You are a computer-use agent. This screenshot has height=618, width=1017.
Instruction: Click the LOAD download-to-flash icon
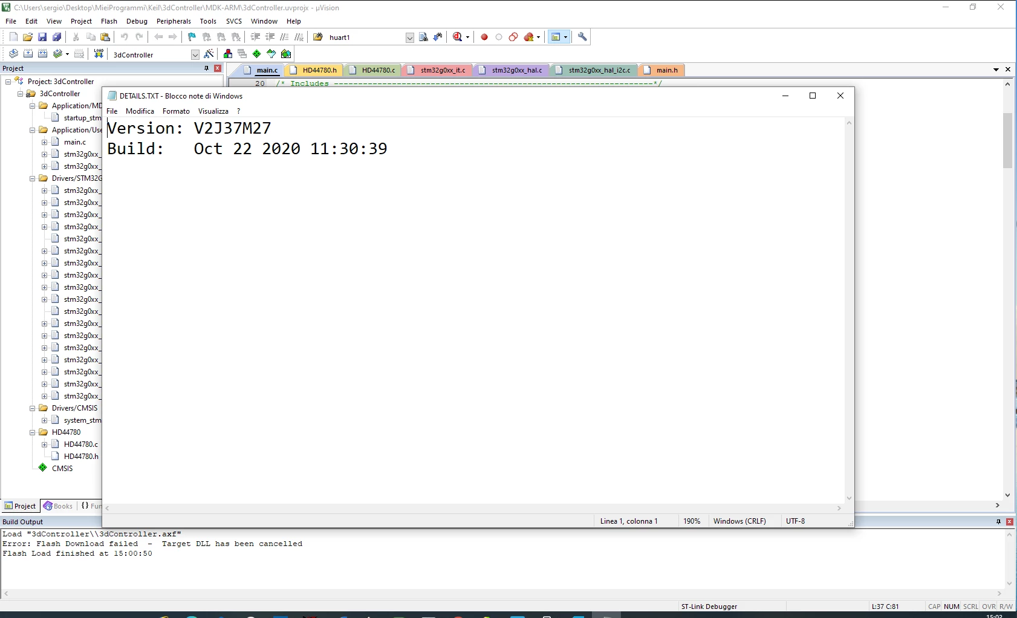tap(99, 54)
